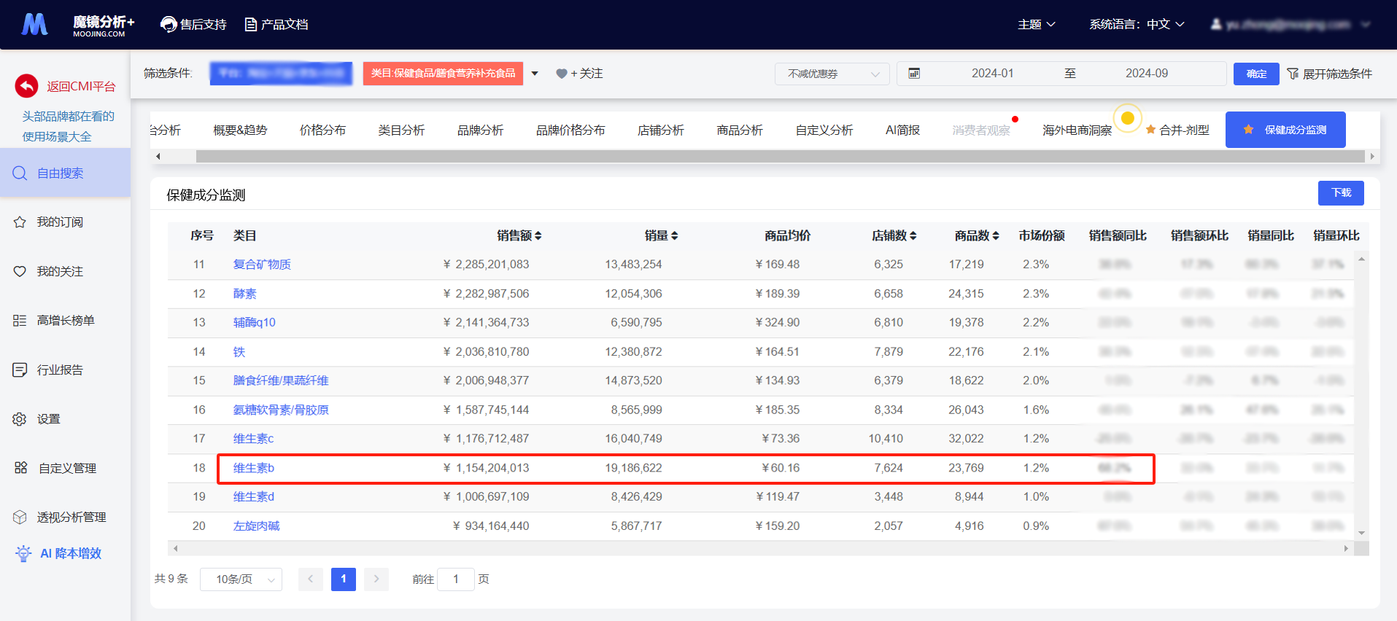Select page 1 in pagination
Screen dimensions: 1397x621
[343, 579]
